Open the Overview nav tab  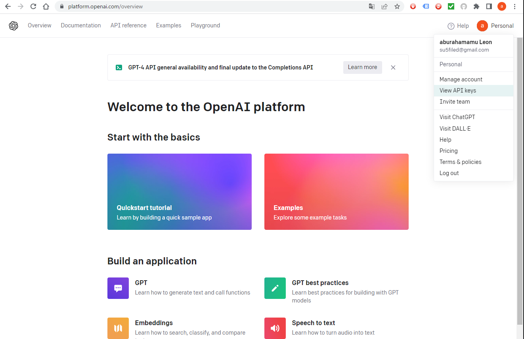coord(40,25)
